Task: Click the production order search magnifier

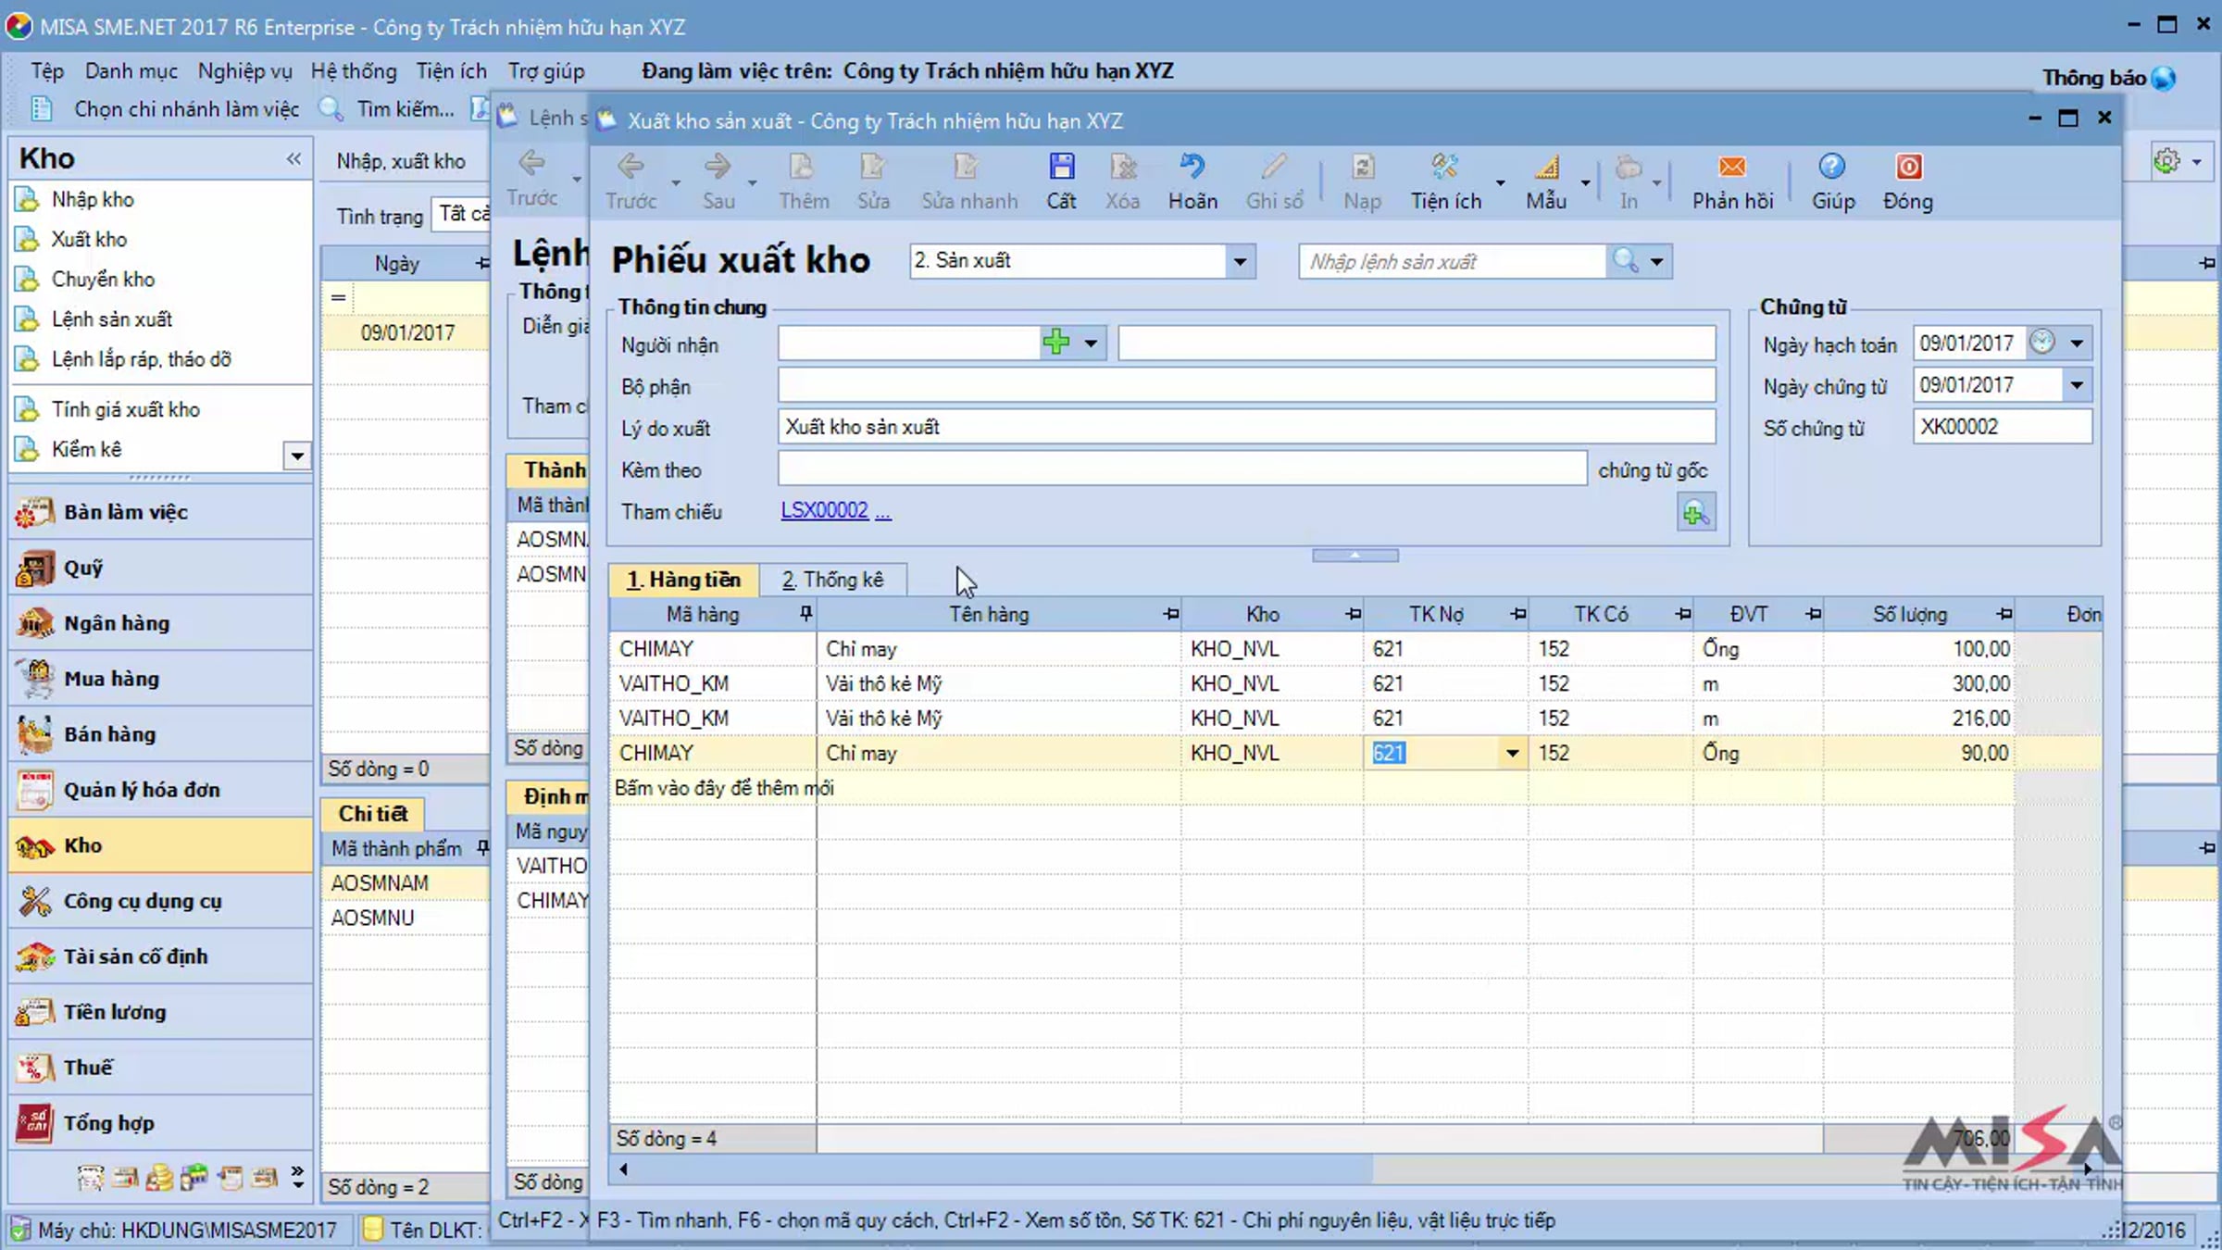Action: point(1625,261)
